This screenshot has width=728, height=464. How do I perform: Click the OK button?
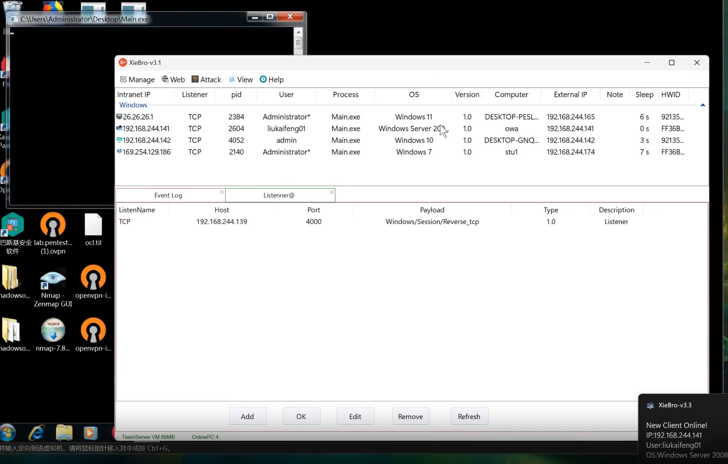(x=301, y=416)
